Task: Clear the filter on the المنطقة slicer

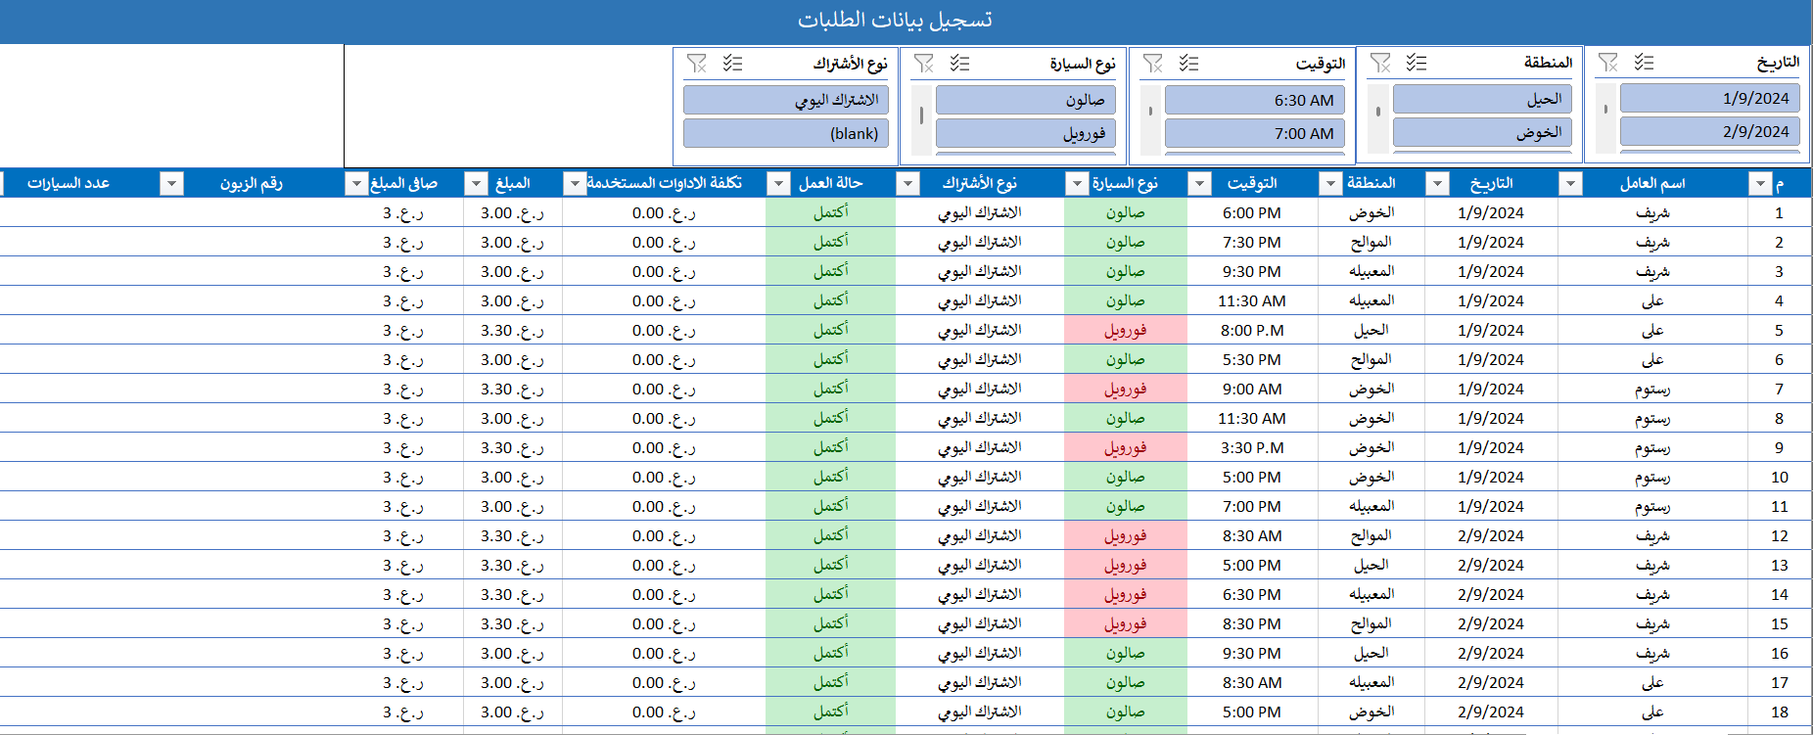Action: tap(1380, 63)
